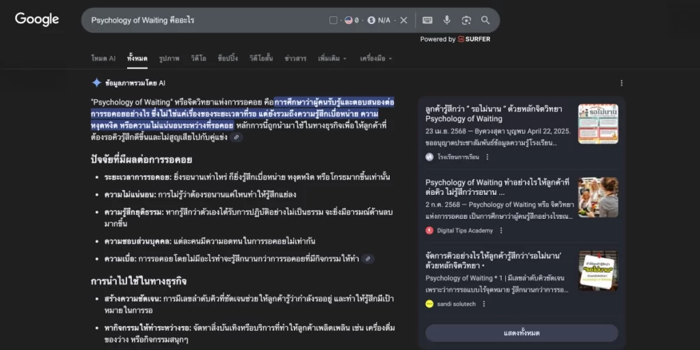This screenshot has width=700, height=350.
Task: Click the ความรู้สึกยุติธรรม bullet text
Action: pos(249,218)
